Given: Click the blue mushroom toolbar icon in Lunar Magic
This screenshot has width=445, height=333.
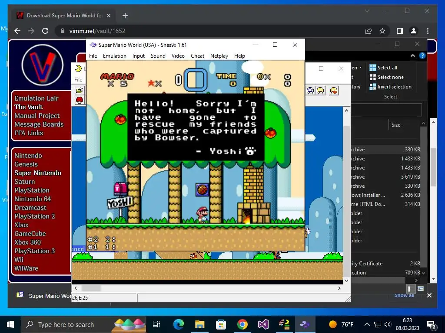Looking at the screenshot, I should point(310,91).
